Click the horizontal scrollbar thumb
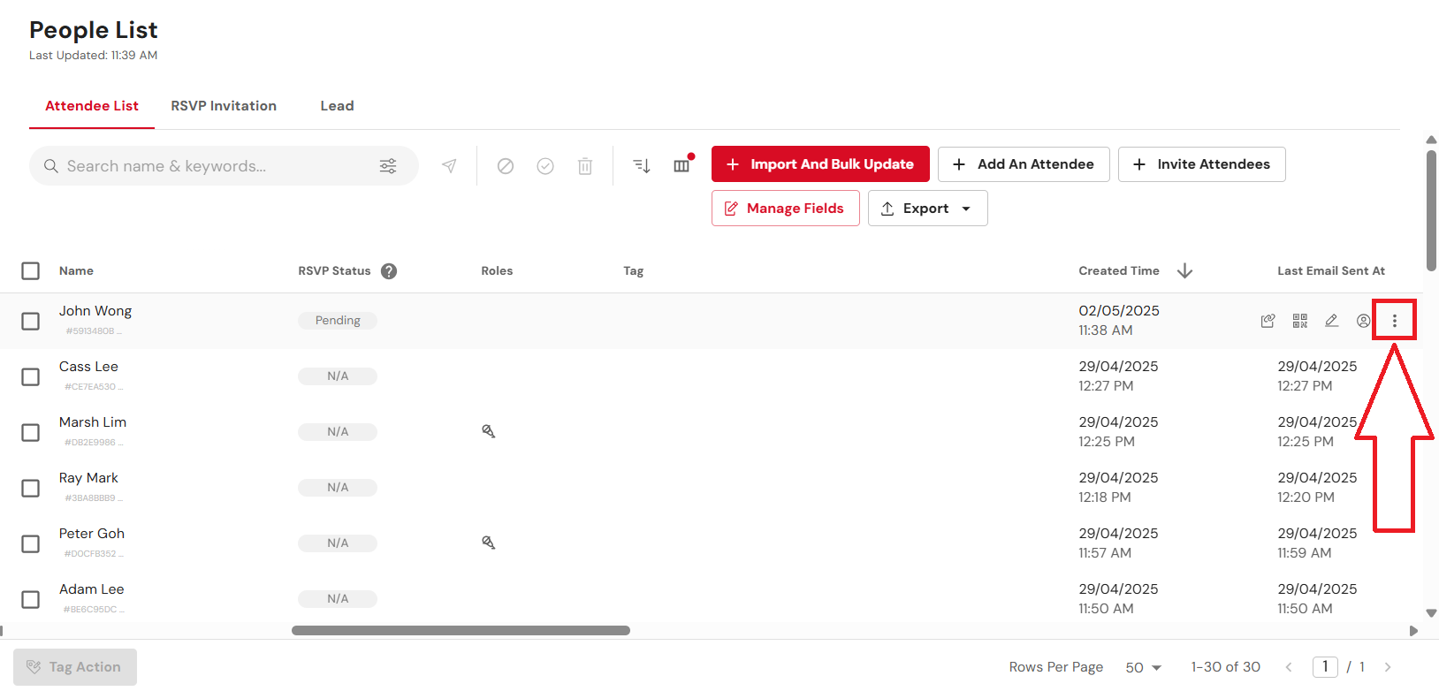Viewport: 1439px width, 691px height. point(461,631)
